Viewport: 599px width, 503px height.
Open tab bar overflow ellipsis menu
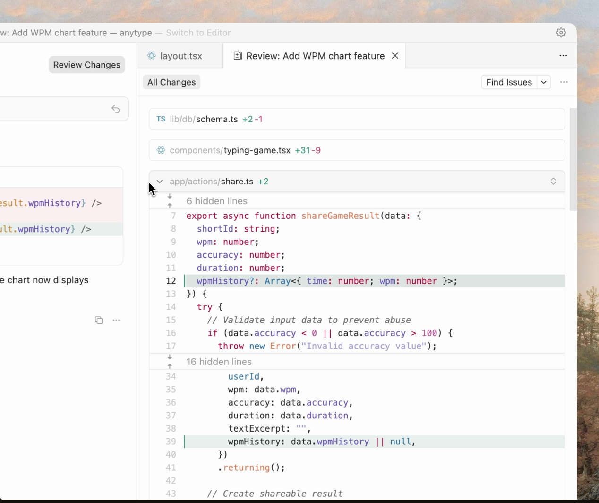coord(563,56)
